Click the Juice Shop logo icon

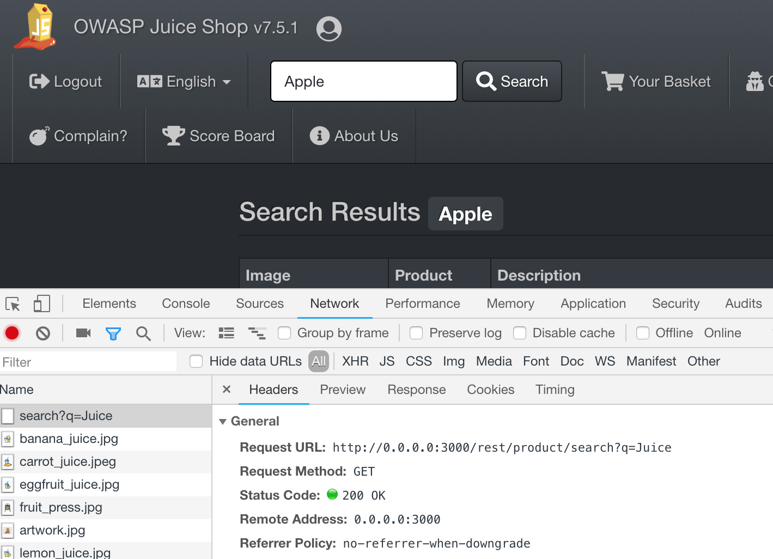[36, 27]
